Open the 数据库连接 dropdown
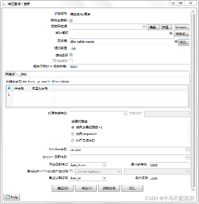The image size is (199, 204). [x=144, y=27]
